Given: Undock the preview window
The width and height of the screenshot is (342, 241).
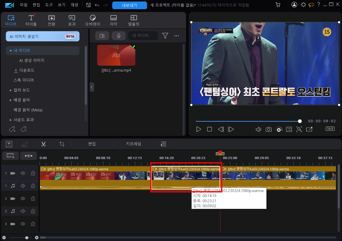Looking at the screenshot, I should click(309, 129).
